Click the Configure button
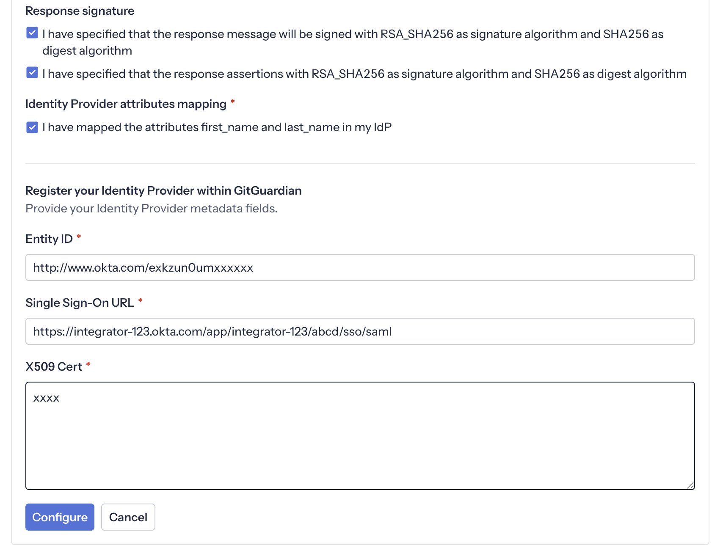The height and width of the screenshot is (556, 723). [x=59, y=517]
